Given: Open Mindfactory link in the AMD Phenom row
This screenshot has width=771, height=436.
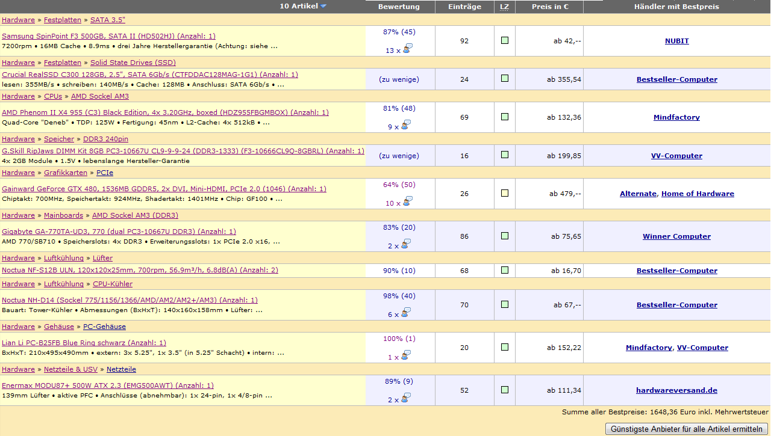Looking at the screenshot, I should click(x=676, y=117).
